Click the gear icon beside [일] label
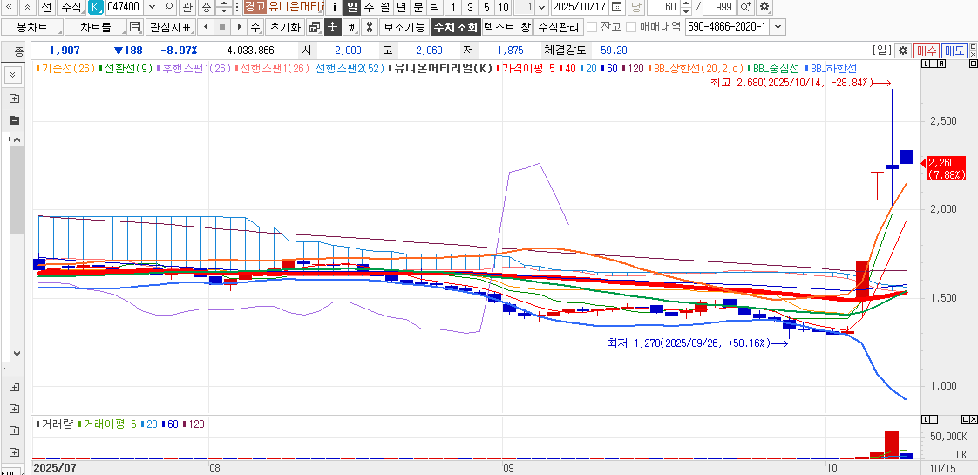This screenshot has width=978, height=475. 903,51
